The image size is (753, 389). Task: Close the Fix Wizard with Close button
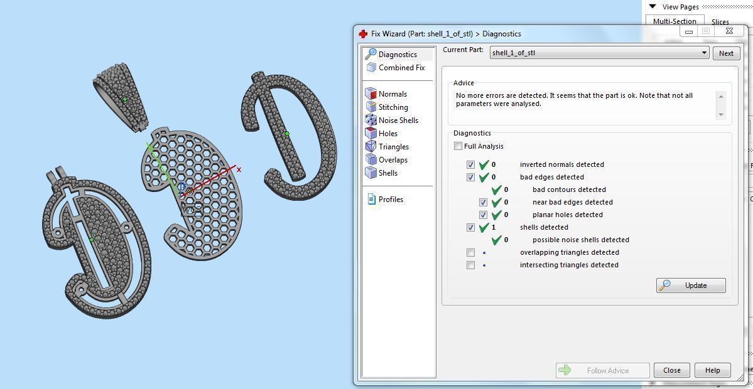tap(672, 370)
